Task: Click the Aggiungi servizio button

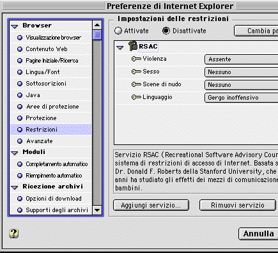Action: [x=151, y=205]
